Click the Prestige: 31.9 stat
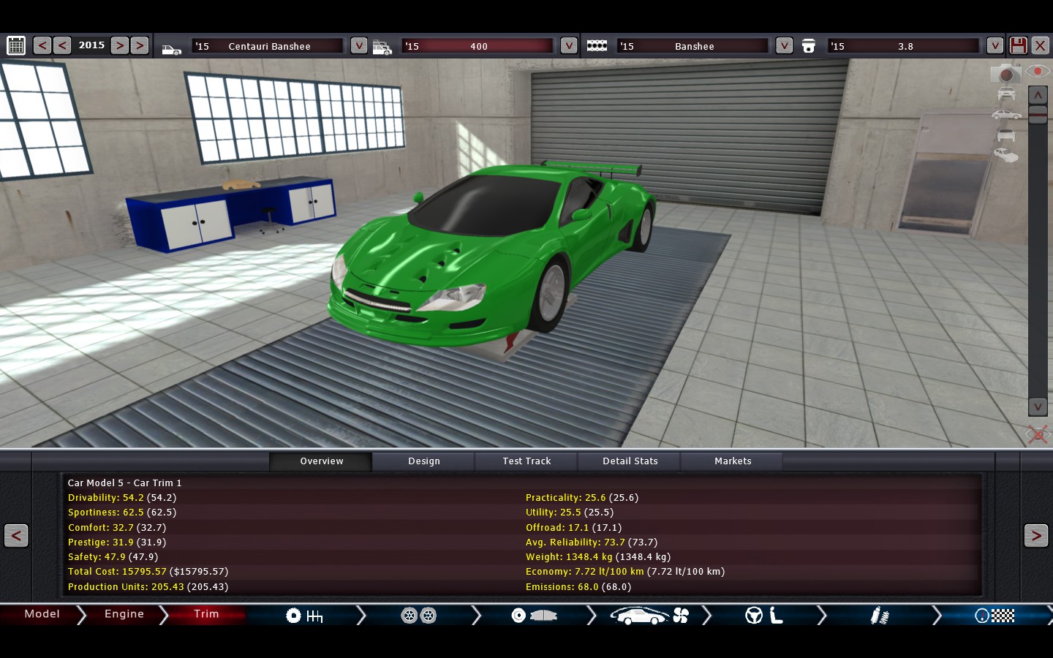 pos(117,542)
